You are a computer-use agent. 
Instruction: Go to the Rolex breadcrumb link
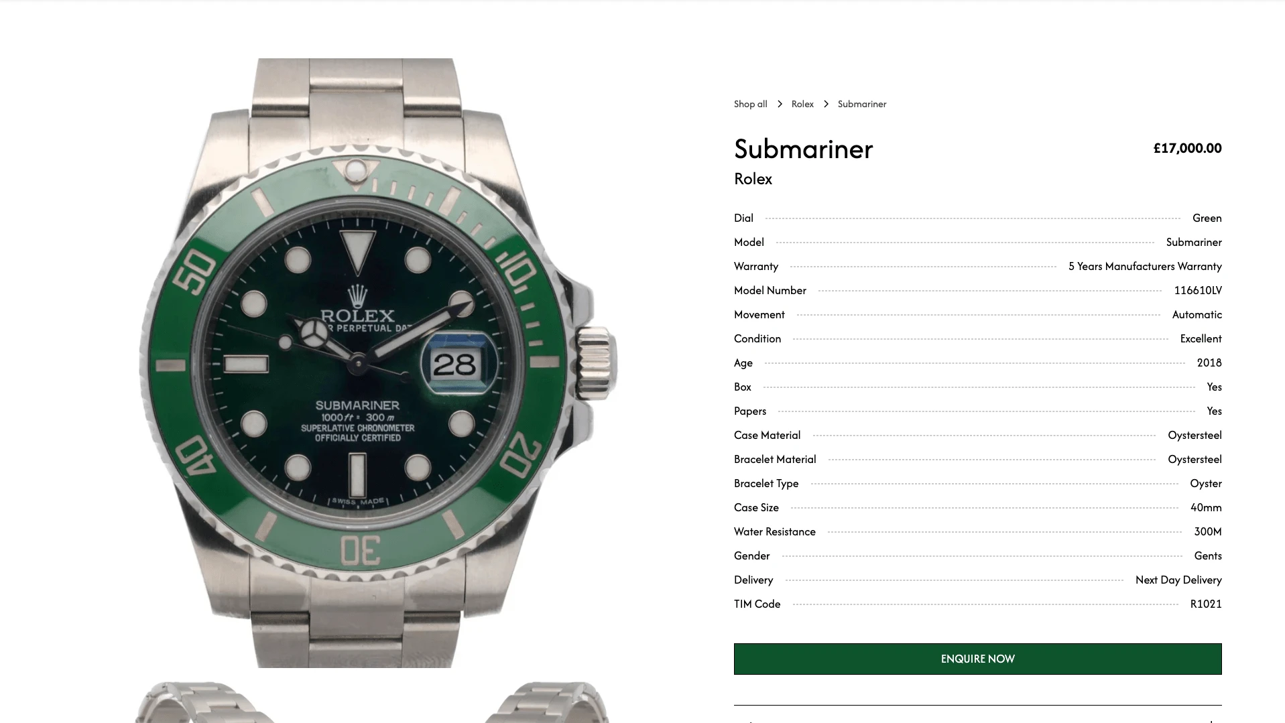pos(802,104)
